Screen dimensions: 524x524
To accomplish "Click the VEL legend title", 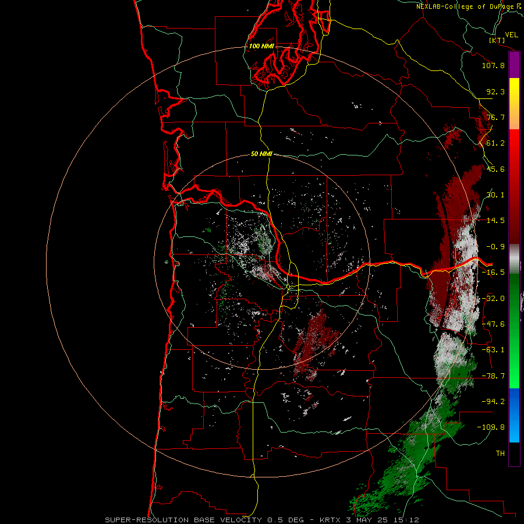I will 511,35.
